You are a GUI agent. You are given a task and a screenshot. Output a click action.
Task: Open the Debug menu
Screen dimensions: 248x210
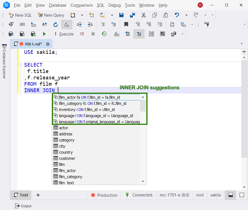click(x=114, y=5)
